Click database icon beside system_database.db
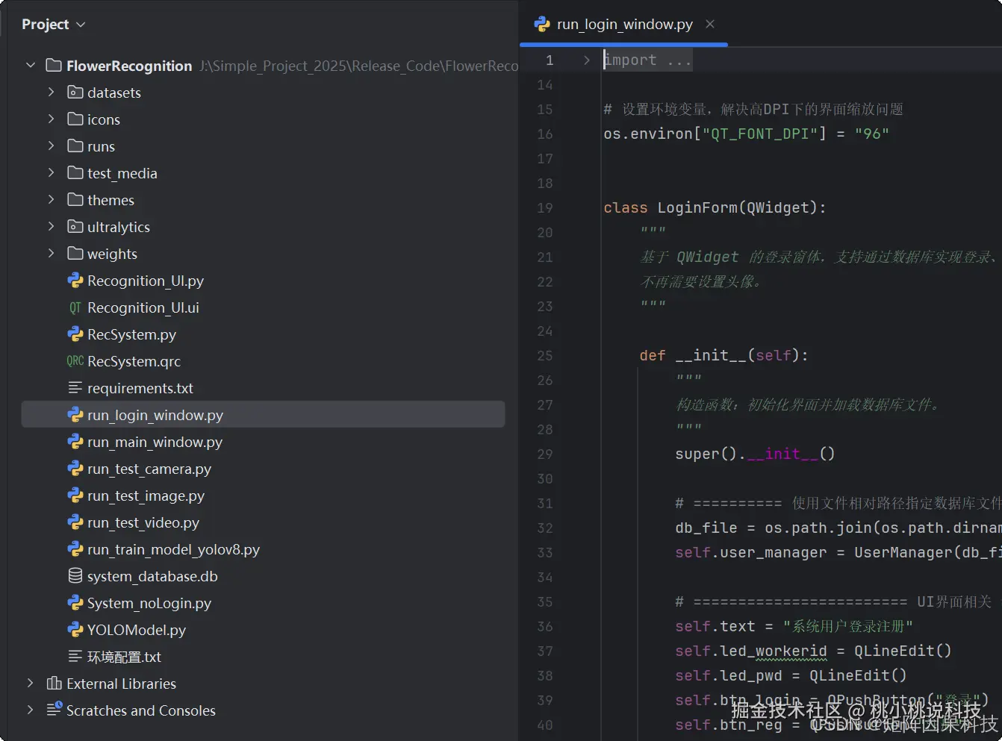Screen dimensions: 1002x741 pyautogui.click(x=75, y=576)
